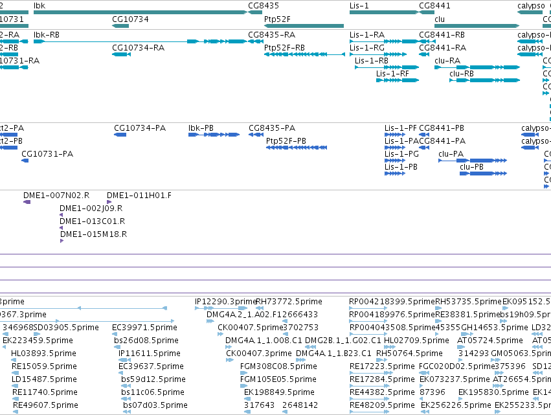This screenshot has width=551, height=415.
Task: Select the CG8441-PB protein feature
Action: click(x=424, y=135)
